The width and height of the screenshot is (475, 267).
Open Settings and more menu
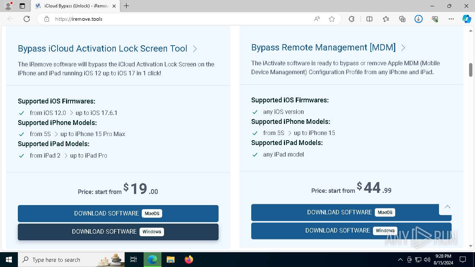451,19
